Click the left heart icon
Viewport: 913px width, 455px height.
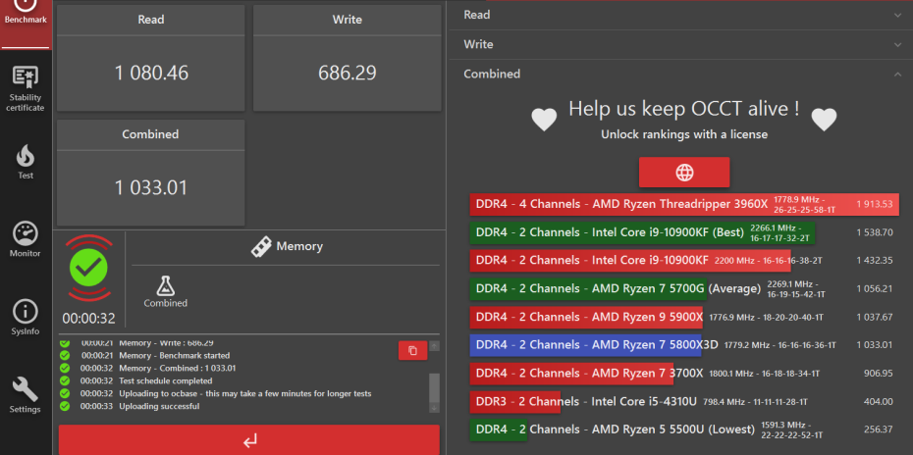[x=545, y=120]
